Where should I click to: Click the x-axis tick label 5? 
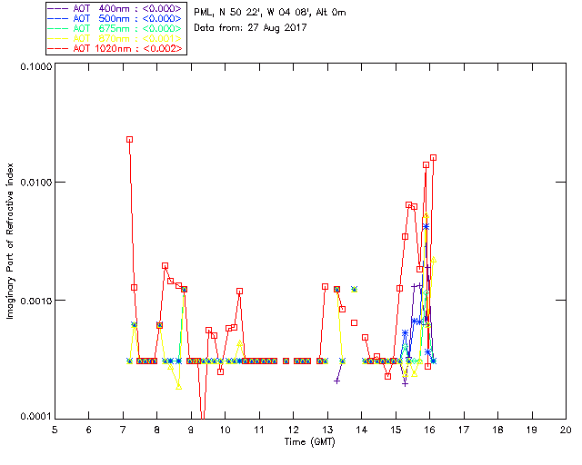(x=55, y=430)
